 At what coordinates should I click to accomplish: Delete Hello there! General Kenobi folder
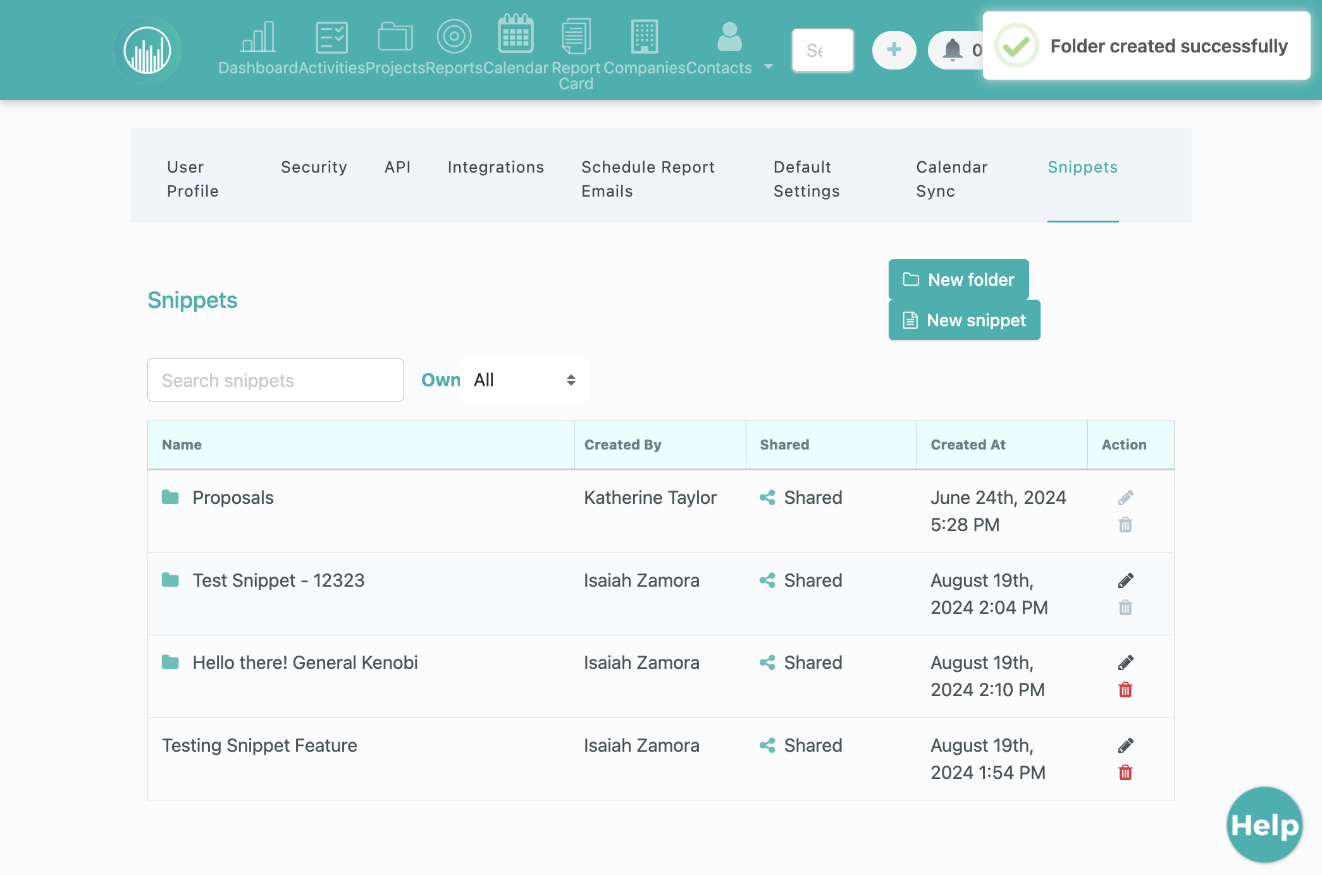pos(1125,690)
